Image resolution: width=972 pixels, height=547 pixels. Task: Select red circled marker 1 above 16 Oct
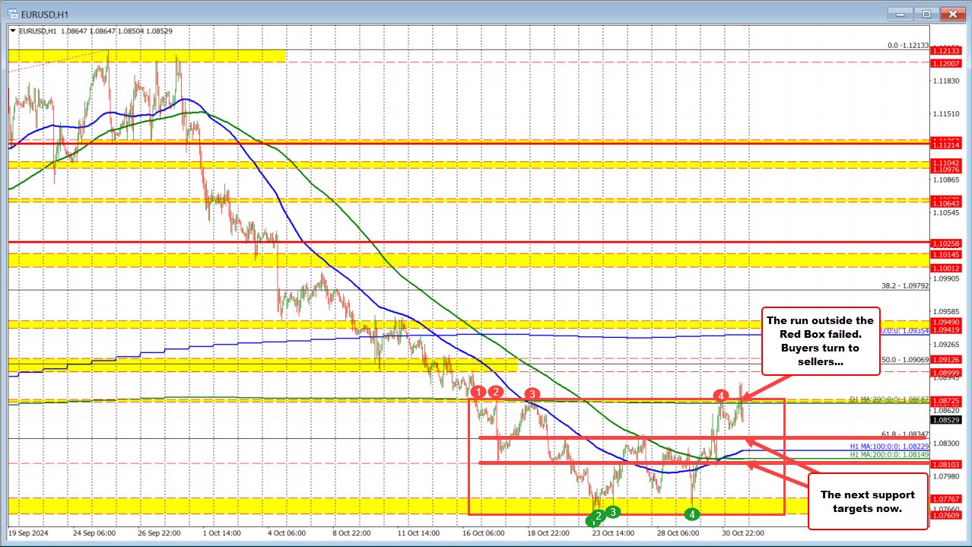tap(478, 393)
